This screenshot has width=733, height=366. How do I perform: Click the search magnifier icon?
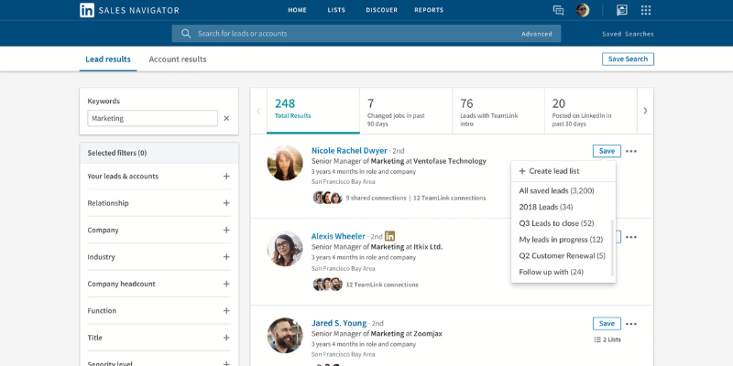click(x=186, y=34)
